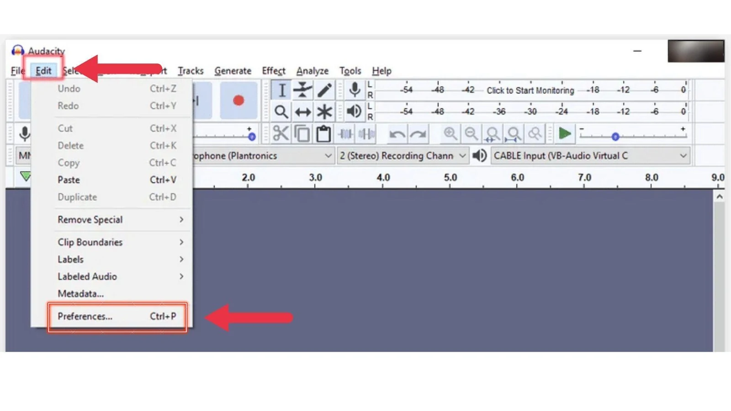
Task: Click the Copy toolbar icon
Action: tap(302, 134)
